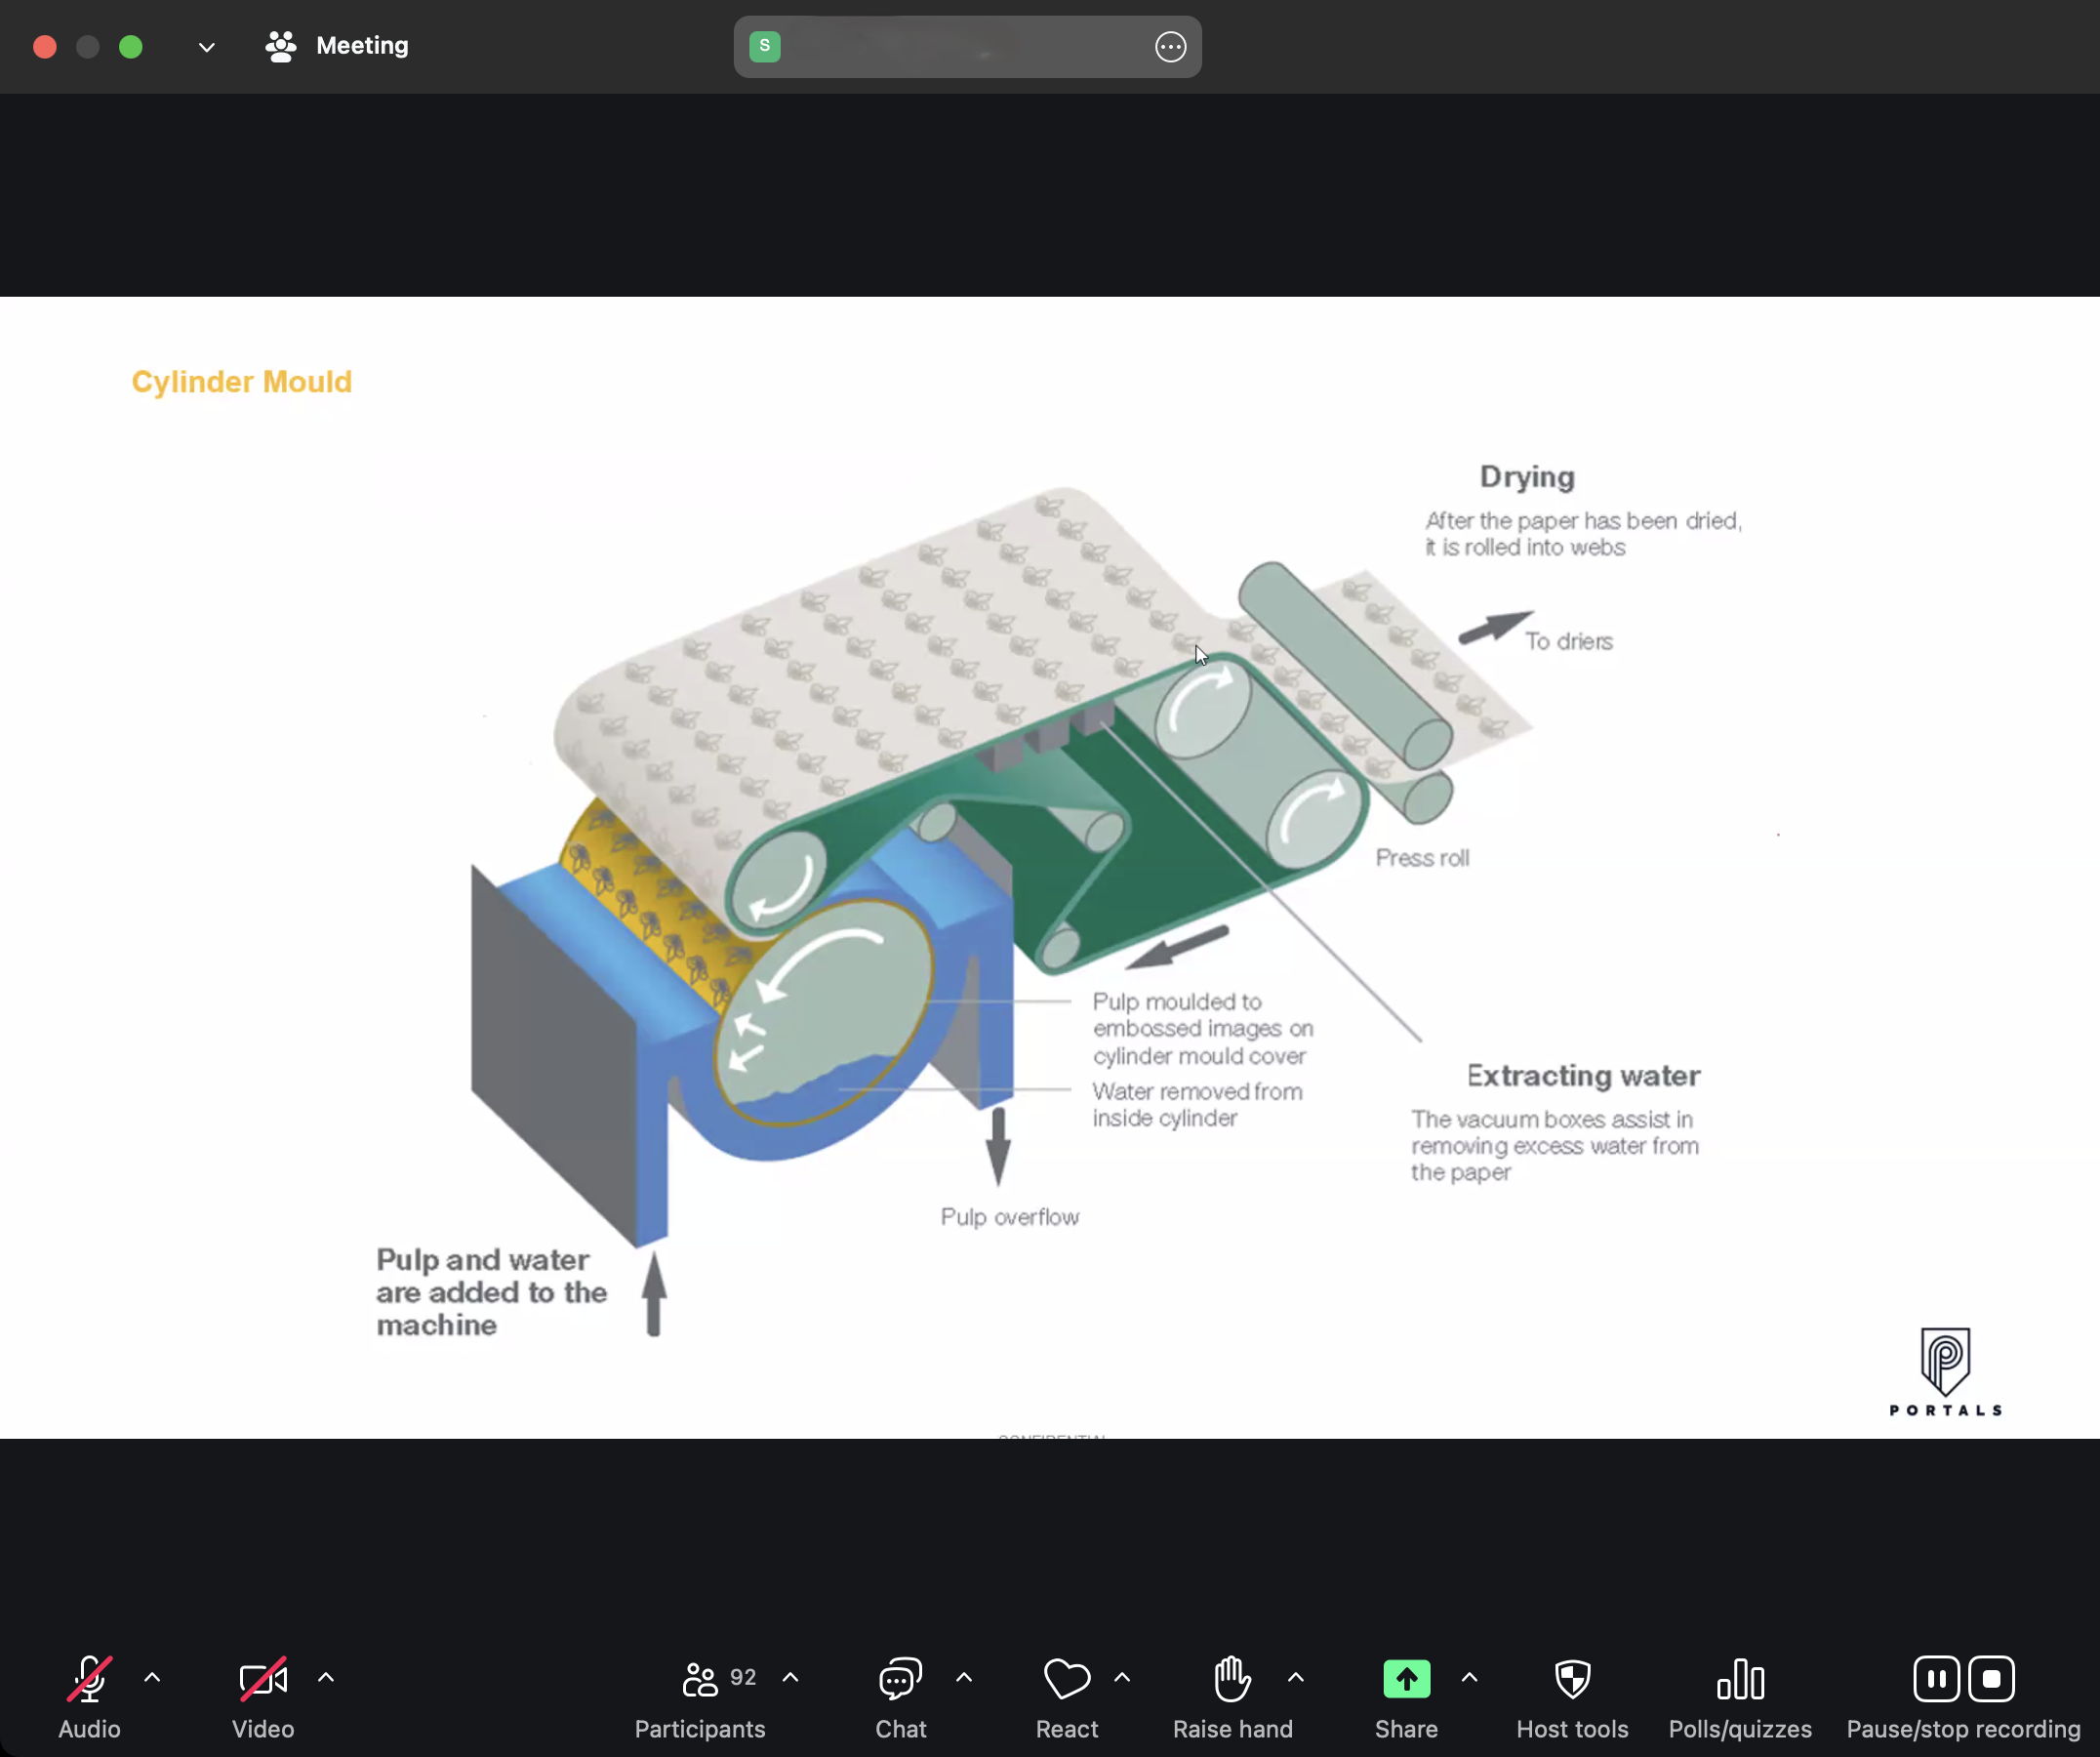
Task: Click the React heart icon
Action: (1066, 1680)
